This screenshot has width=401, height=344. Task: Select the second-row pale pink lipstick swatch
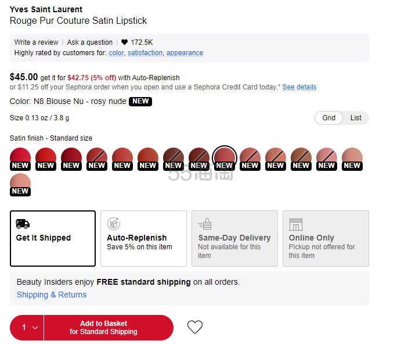click(x=20, y=184)
